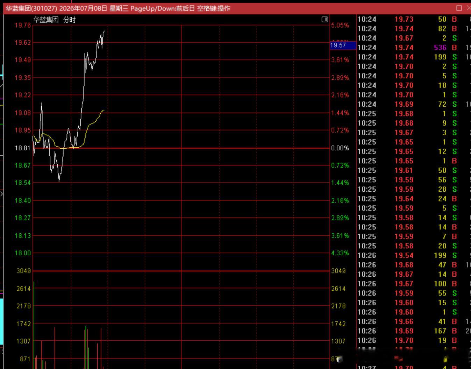Click the tick volume 47 at price 19.68

(x=442, y=265)
